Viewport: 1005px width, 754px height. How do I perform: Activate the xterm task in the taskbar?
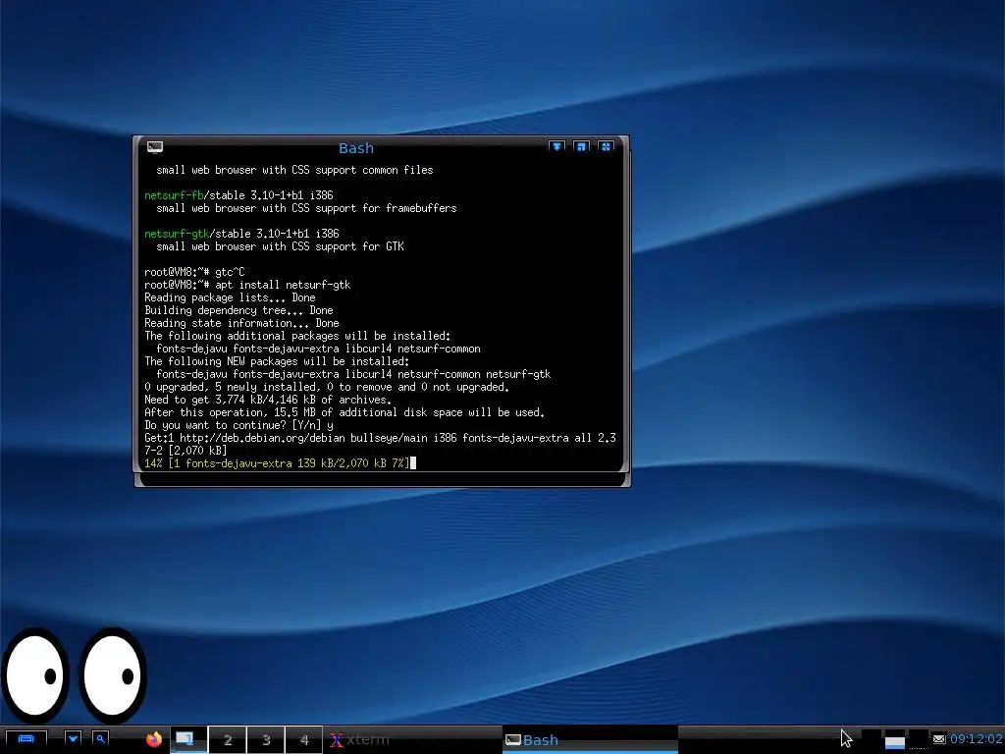coord(413,739)
